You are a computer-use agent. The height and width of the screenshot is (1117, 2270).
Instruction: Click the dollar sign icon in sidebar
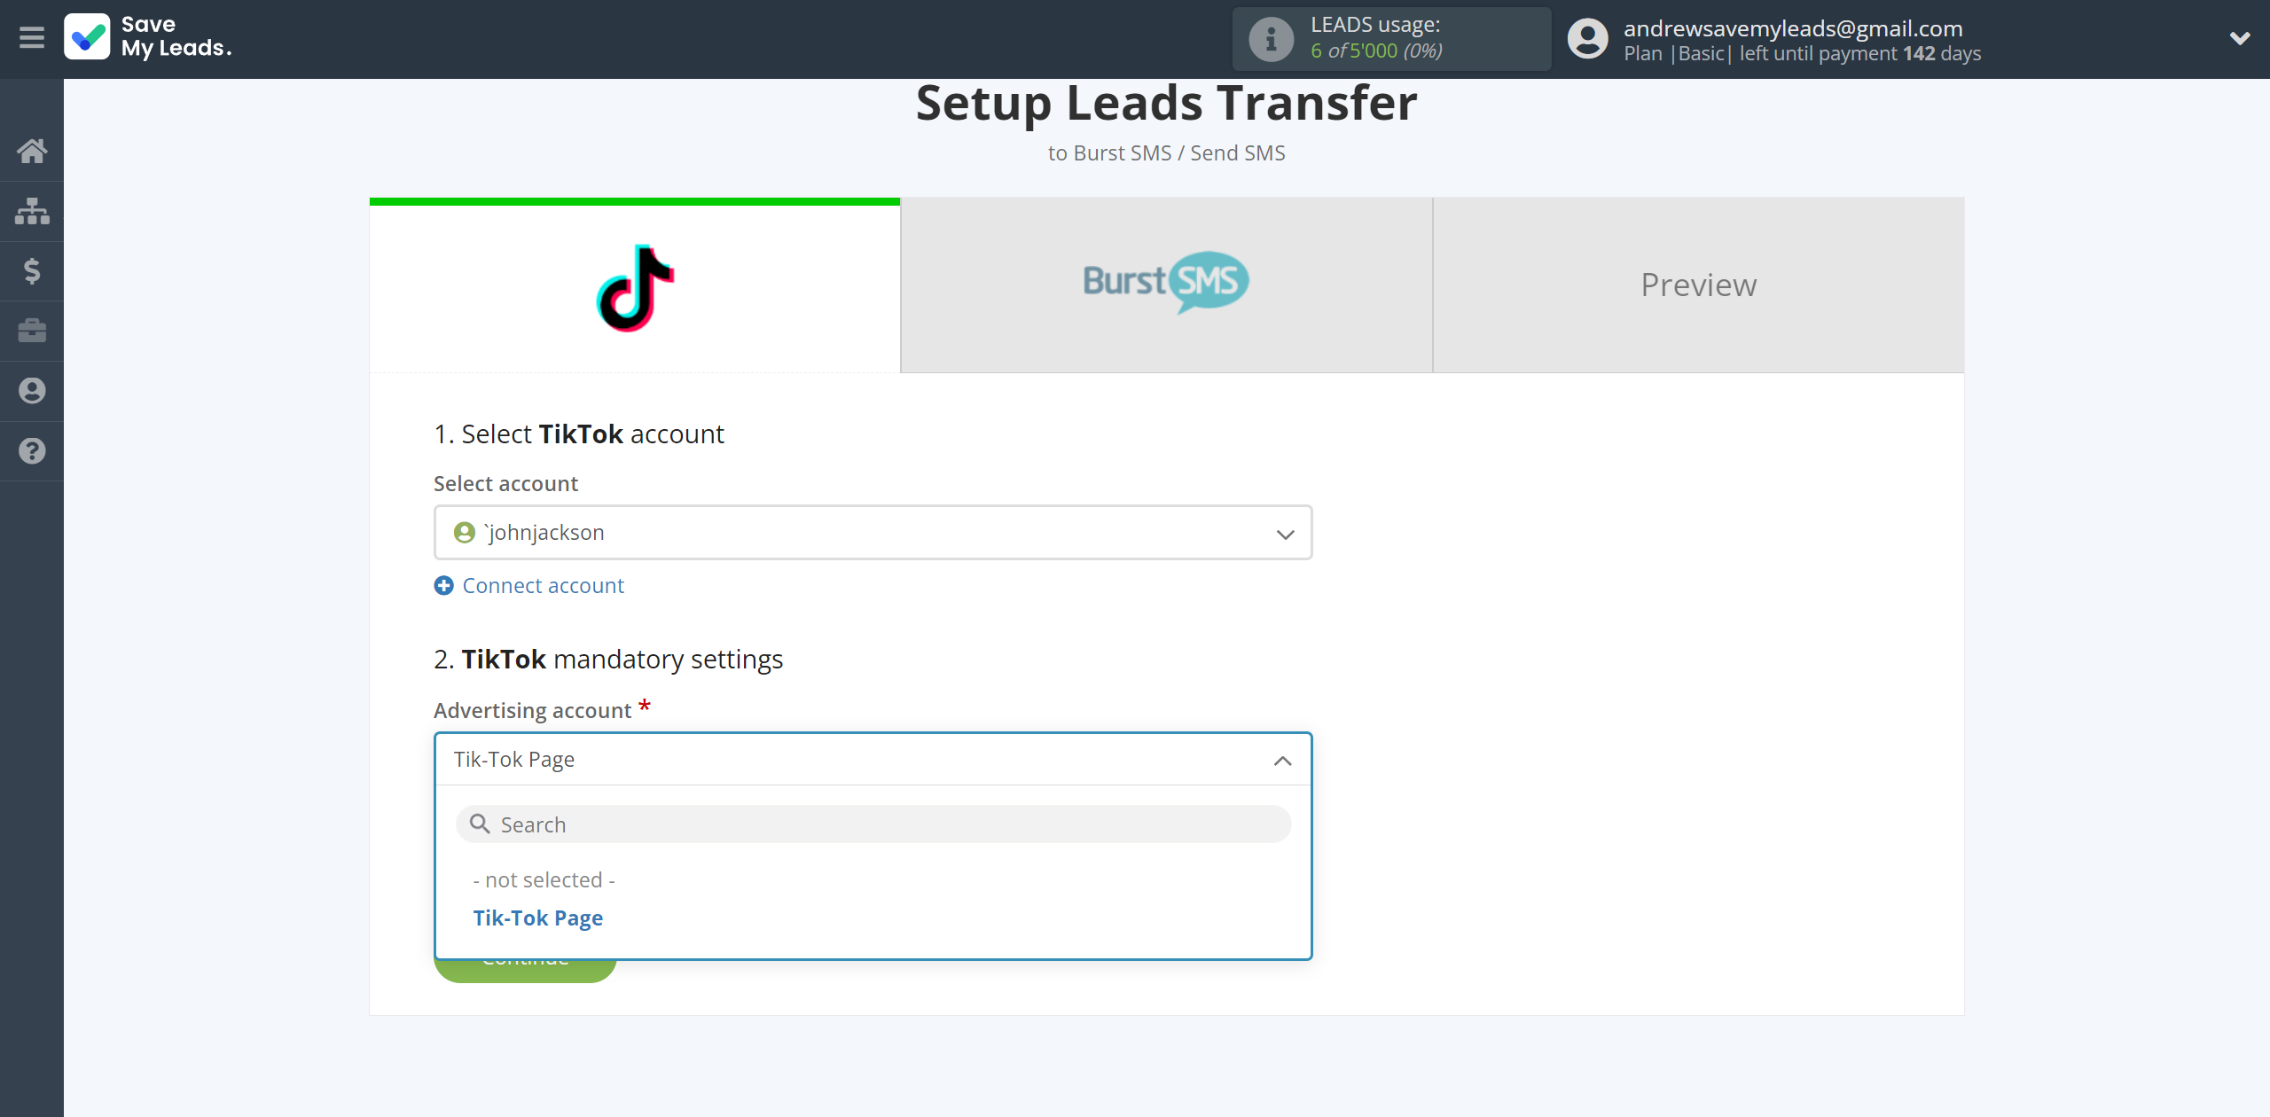point(32,269)
